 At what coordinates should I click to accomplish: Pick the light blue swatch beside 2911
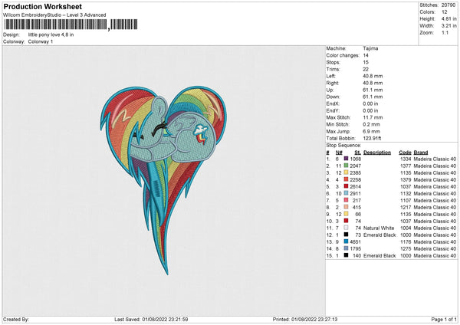[347, 193]
